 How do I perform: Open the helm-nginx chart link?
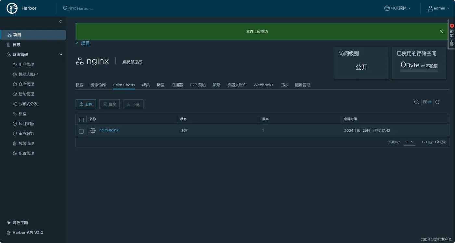pos(109,130)
